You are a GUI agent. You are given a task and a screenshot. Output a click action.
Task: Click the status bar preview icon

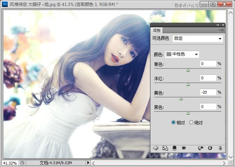[22, 163]
